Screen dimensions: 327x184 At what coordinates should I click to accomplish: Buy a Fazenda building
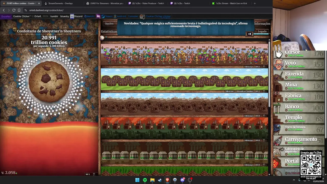pyautogui.click(x=299, y=75)
